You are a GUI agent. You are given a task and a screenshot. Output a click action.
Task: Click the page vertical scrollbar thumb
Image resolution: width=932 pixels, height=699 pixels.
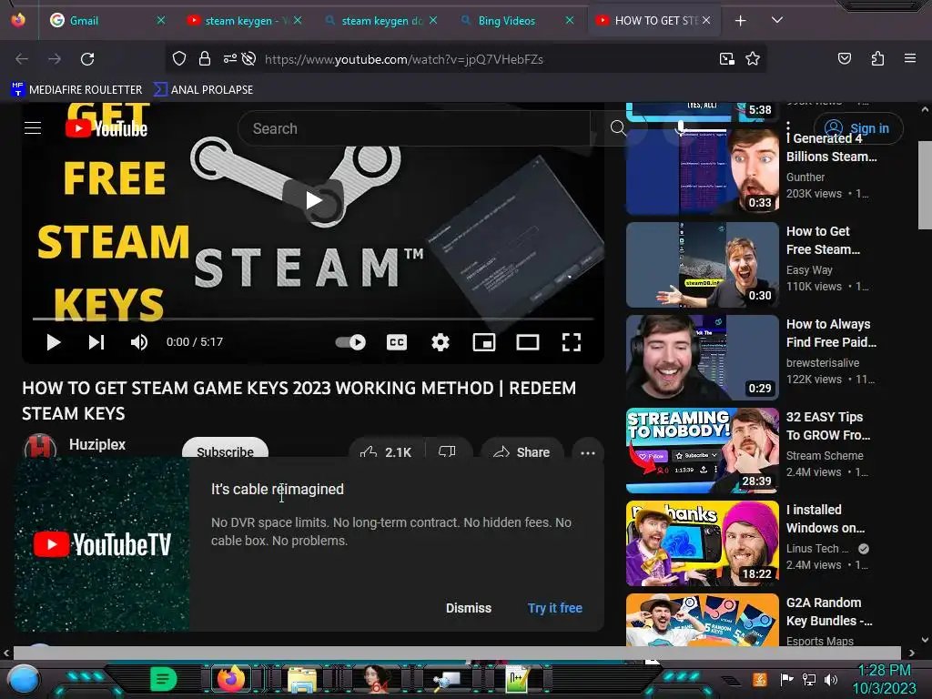point(925,185)
